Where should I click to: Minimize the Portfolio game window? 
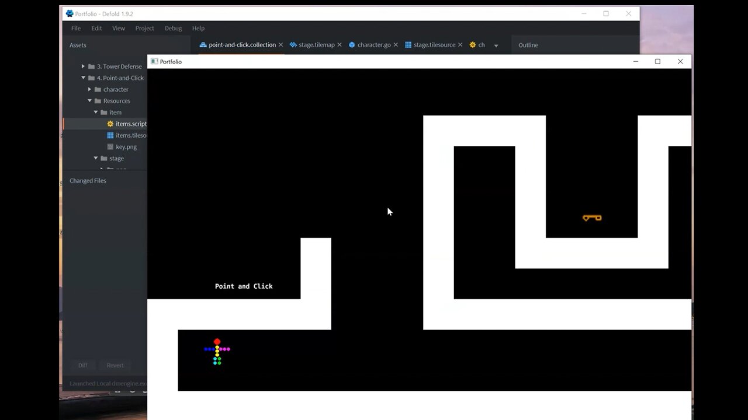[636, 61]
